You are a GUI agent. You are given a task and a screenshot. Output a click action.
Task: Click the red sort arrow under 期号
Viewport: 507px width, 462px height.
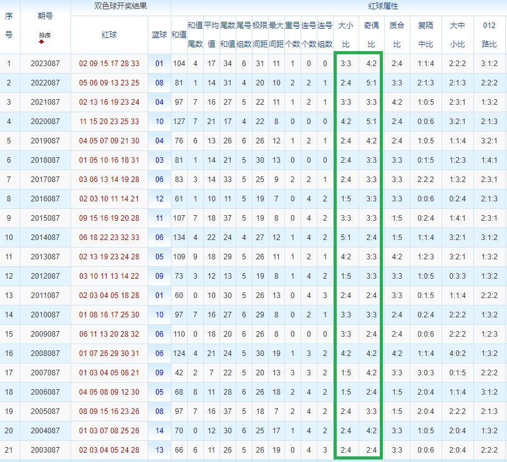click(41, 41)
